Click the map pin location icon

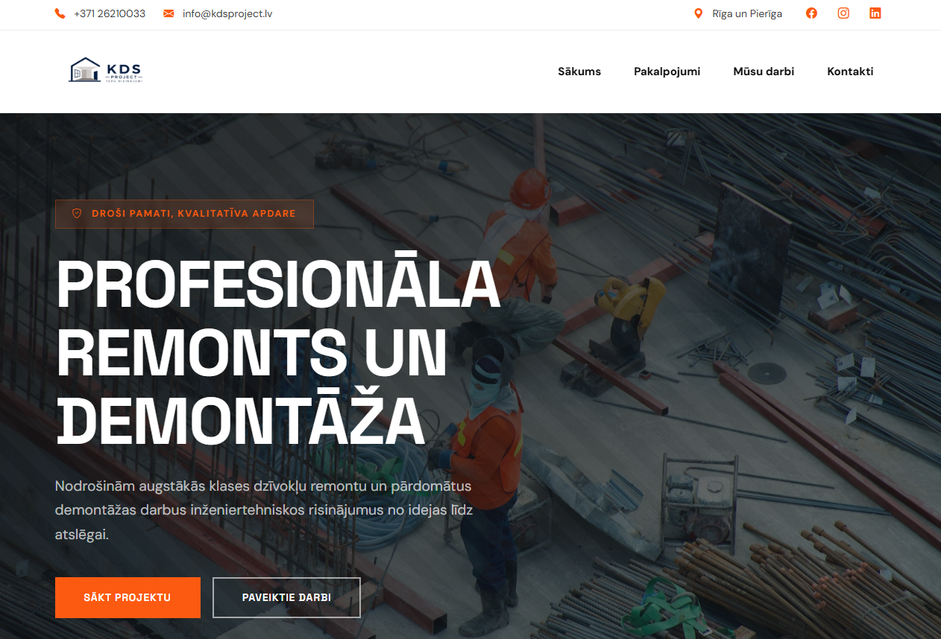pyautogui.click(x=698, y=13)
